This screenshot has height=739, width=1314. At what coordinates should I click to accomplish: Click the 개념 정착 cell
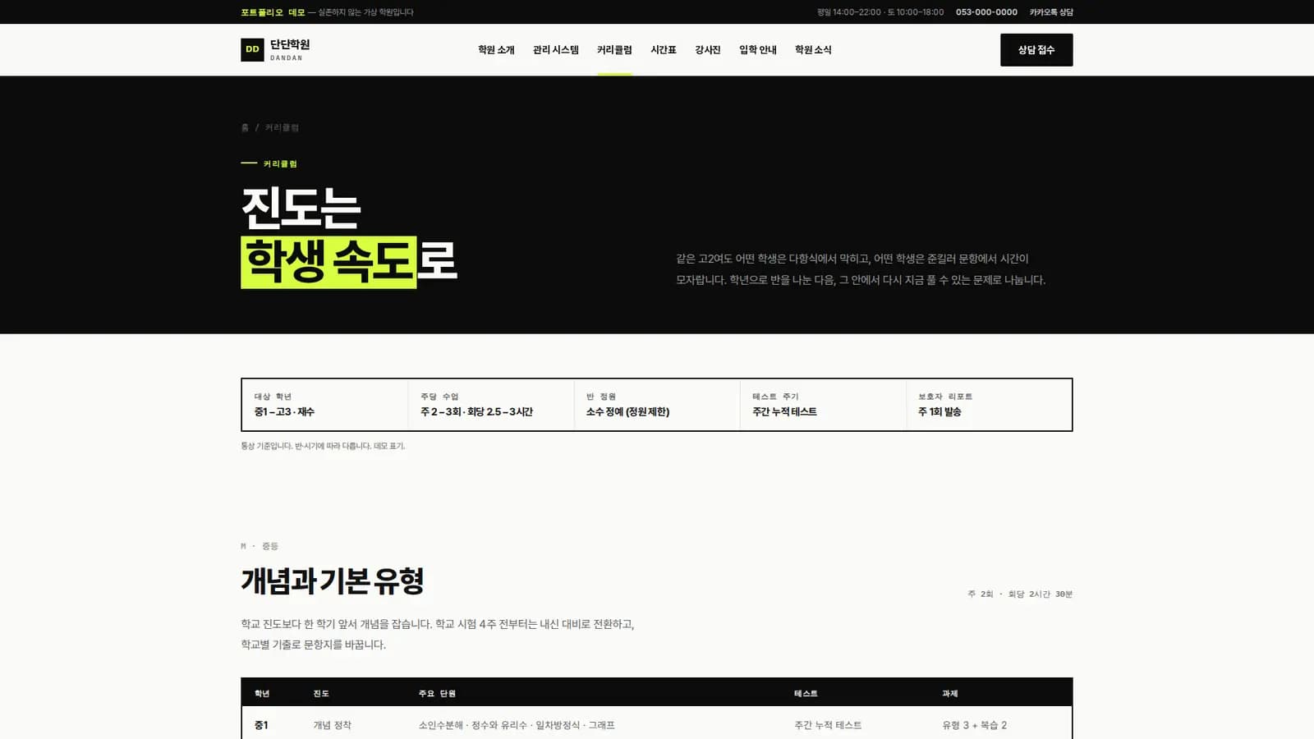coord(332,725)
